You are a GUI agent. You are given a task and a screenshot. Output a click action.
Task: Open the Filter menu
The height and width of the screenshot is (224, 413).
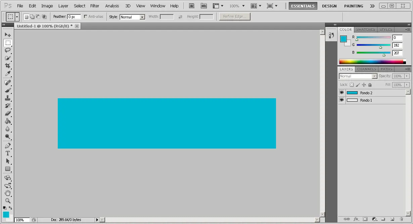[x=95, y=6]
